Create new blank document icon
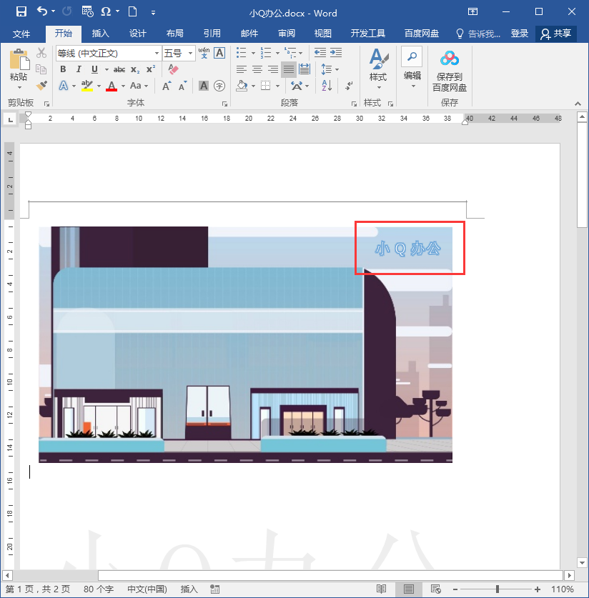This screenshot has height=598, width=589. point(132,11)
